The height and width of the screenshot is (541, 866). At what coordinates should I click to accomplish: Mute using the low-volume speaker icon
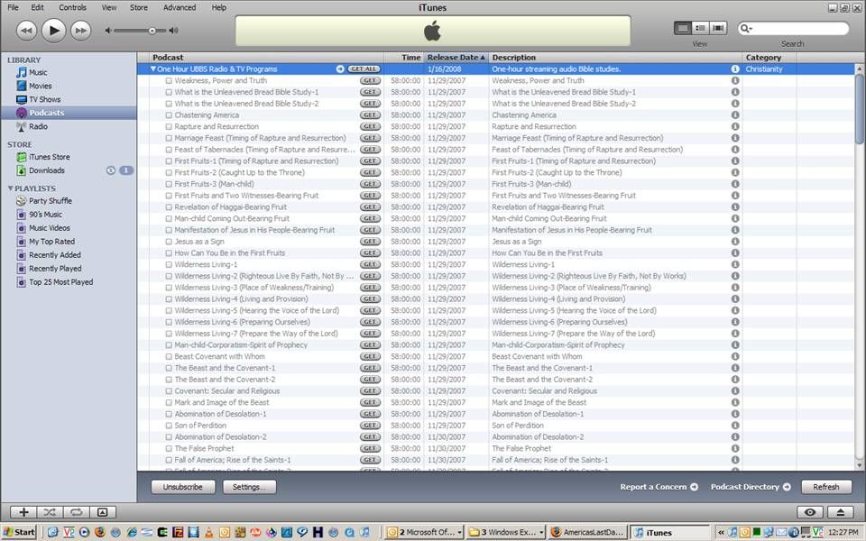[108, 31]
